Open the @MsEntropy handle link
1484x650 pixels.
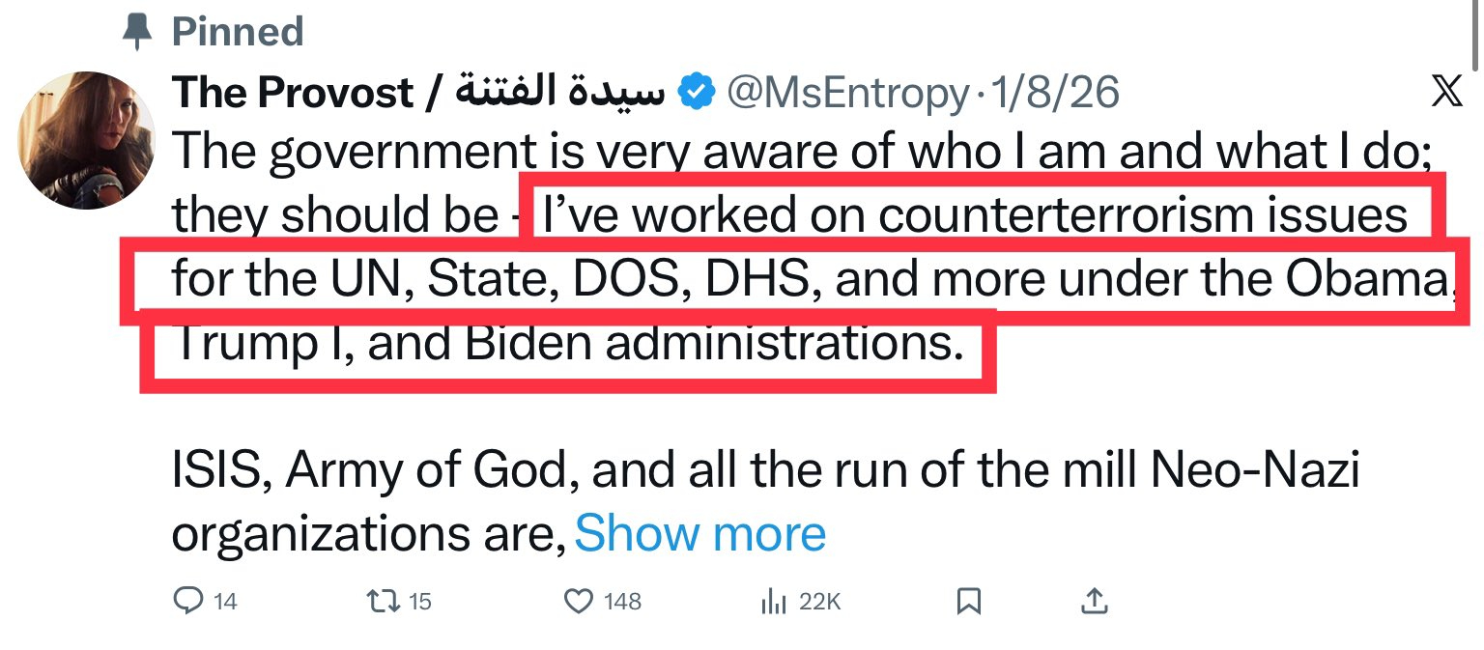pyautogui.click(x=846, y=94)
